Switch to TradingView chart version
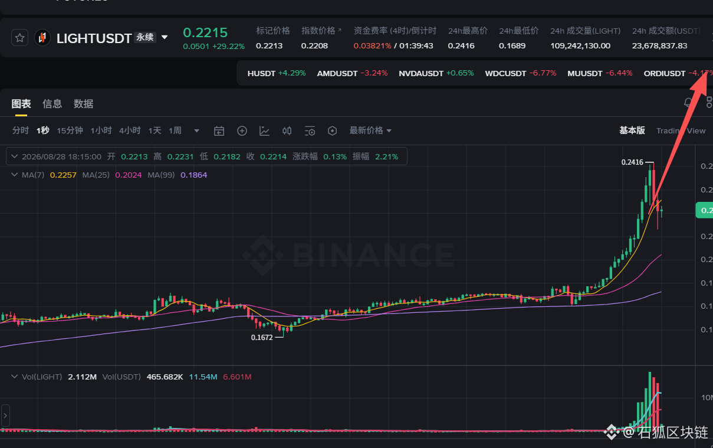The width and height of the screenshot is (713, 448). tap(681, 130)
